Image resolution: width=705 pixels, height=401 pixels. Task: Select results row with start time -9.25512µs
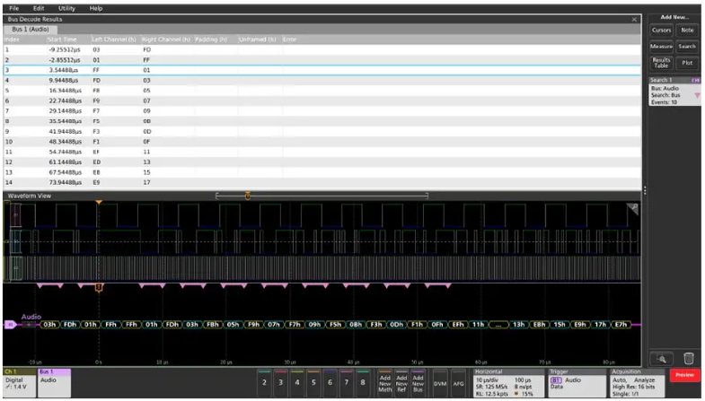322,50
